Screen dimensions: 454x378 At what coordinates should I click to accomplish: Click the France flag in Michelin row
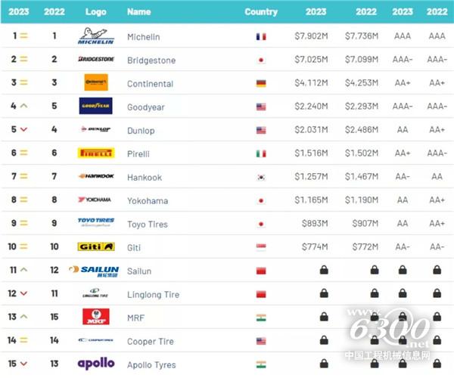261,36
